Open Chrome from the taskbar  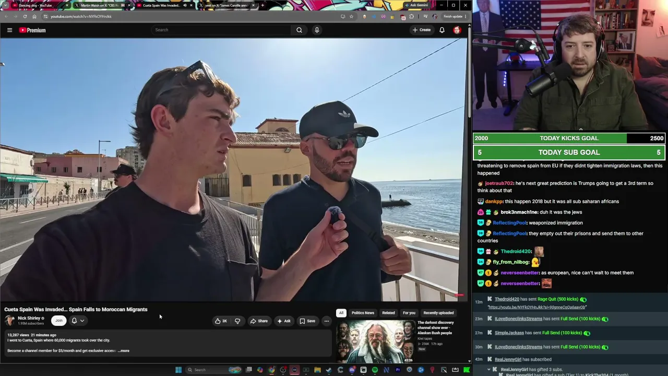point(272,370)
